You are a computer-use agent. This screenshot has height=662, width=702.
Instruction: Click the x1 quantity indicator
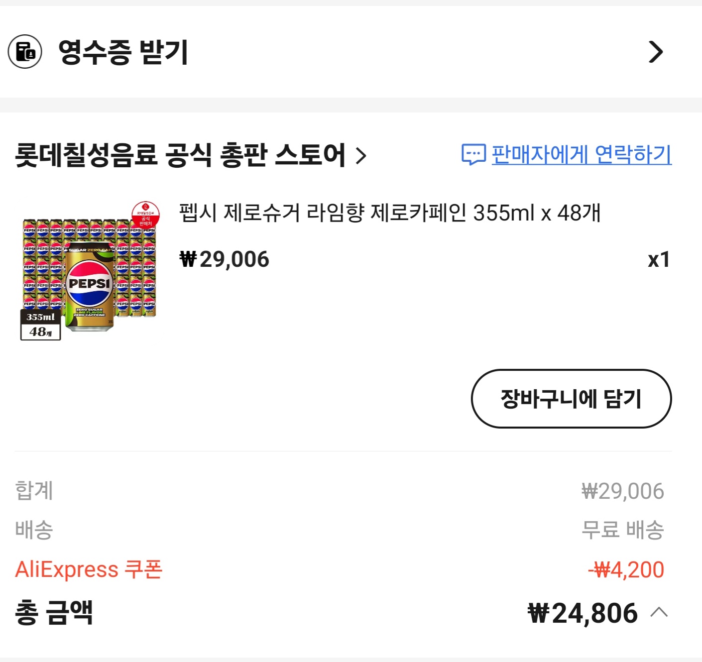click(658, 260)
